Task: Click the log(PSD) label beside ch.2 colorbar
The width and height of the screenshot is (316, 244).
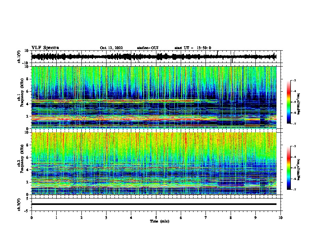Action: (299, 170)
